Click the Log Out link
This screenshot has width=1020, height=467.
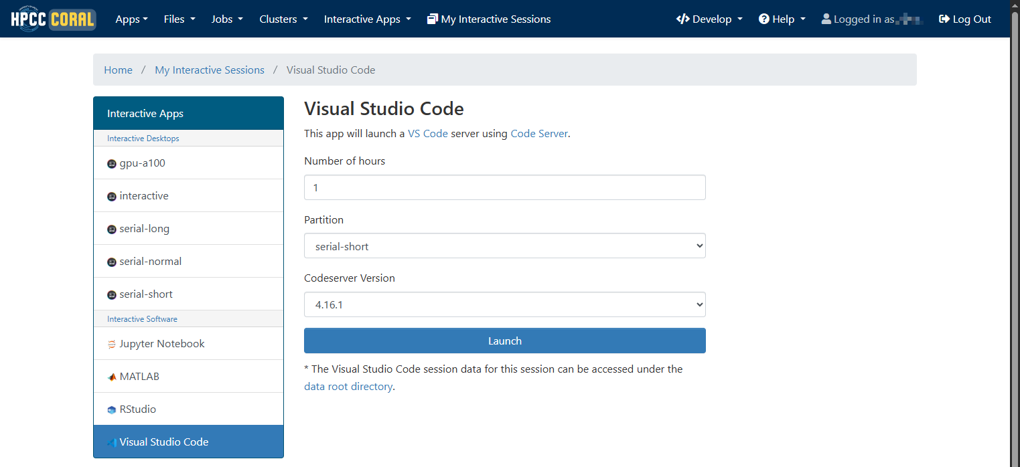pos(965,19)
